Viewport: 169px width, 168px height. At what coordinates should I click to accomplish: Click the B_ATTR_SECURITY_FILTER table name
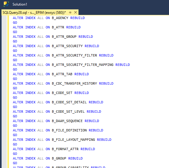[x=74, y=55]
